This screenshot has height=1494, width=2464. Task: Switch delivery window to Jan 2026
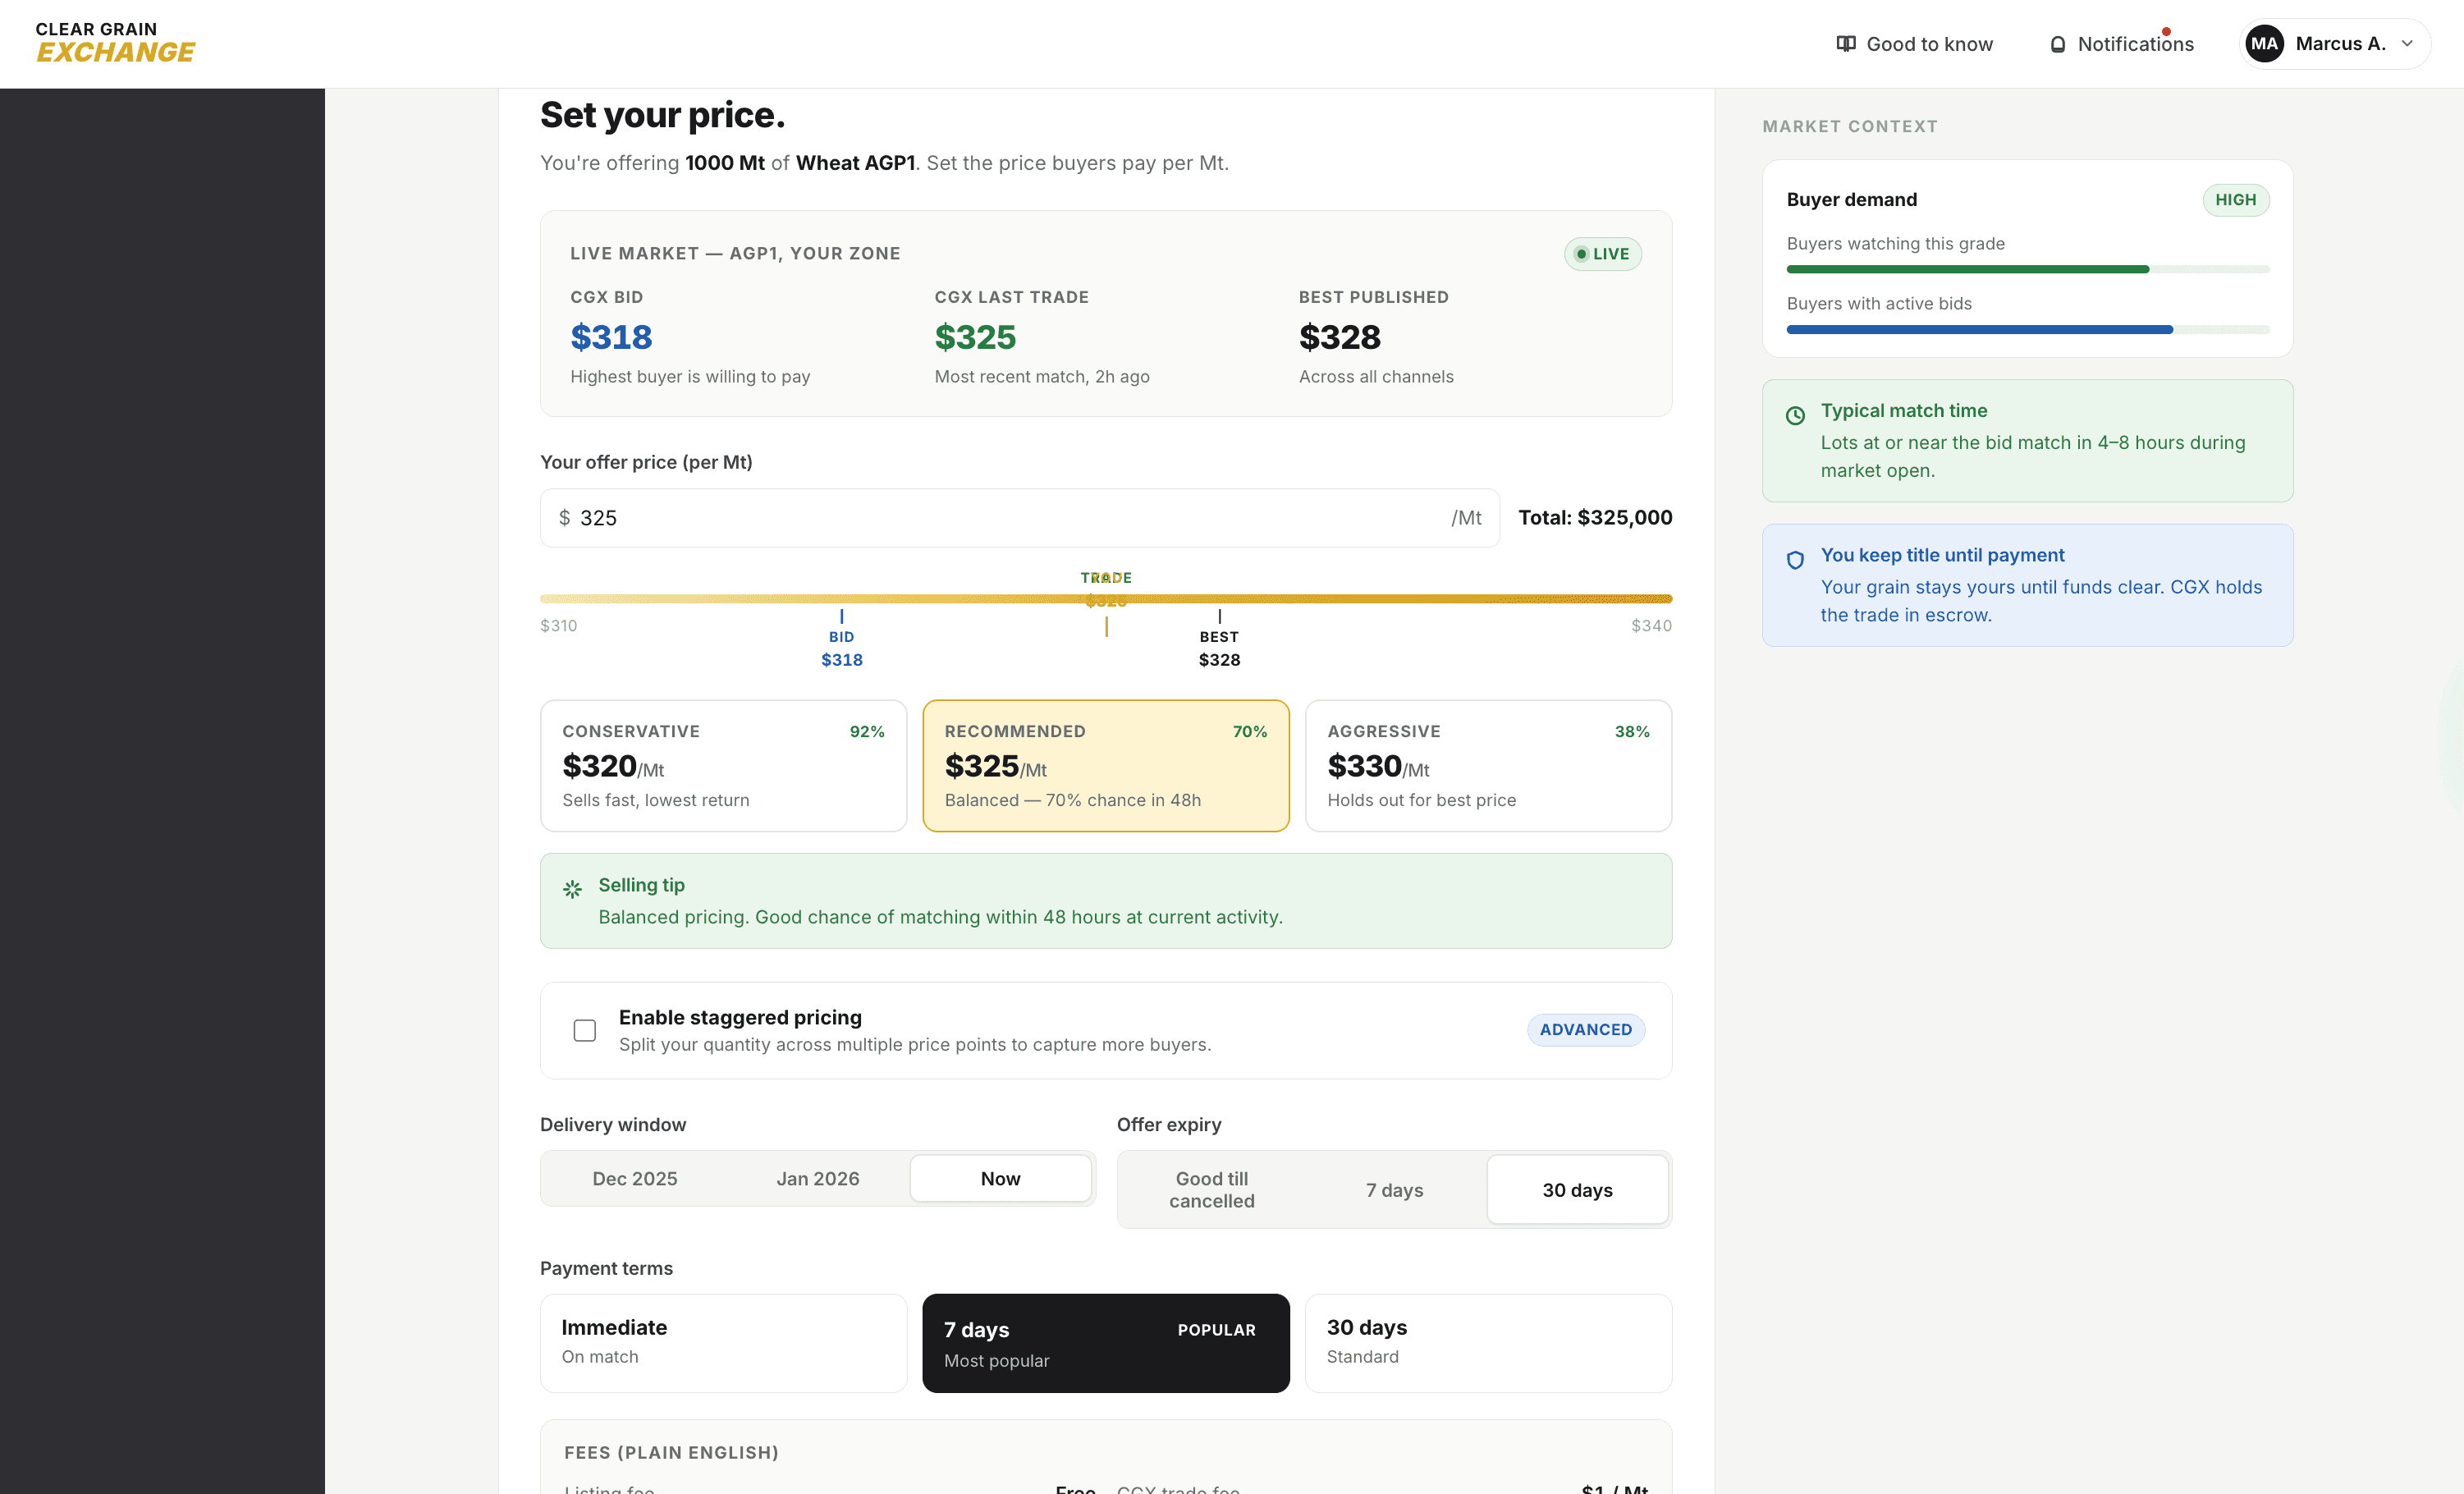click(x=817, y=1178)
